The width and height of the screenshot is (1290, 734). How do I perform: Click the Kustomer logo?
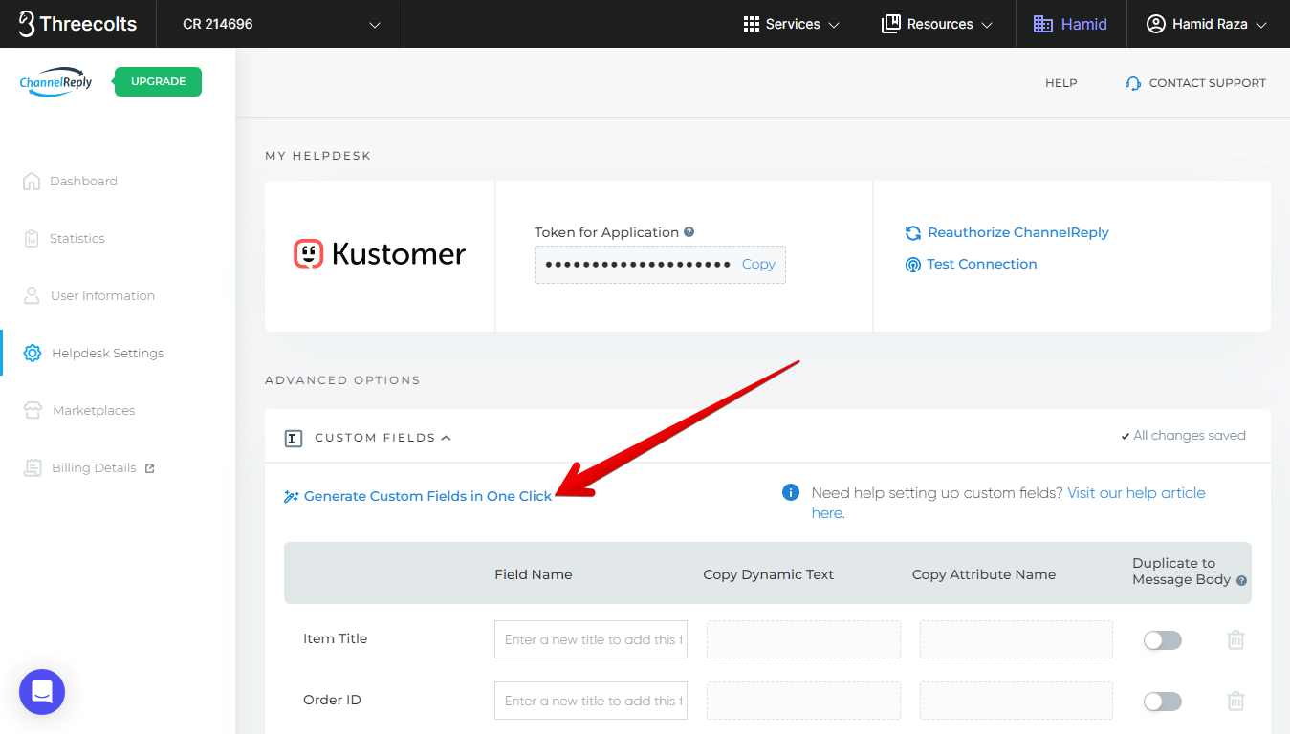pos(380,253)
